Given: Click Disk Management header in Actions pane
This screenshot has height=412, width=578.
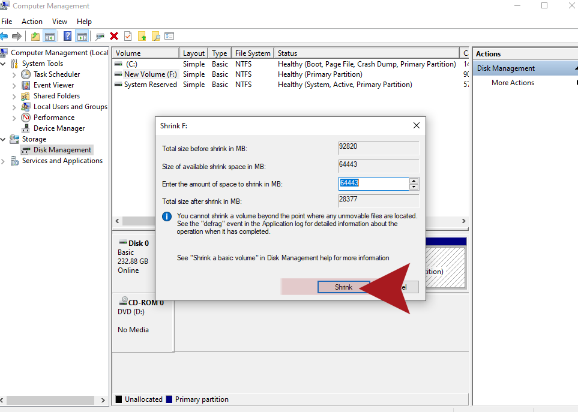Looking at the screenshot, I should [525, 68].
